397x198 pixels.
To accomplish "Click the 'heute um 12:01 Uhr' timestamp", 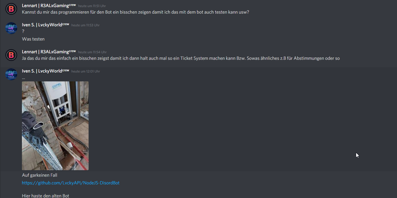I will [x=86, y=71].
